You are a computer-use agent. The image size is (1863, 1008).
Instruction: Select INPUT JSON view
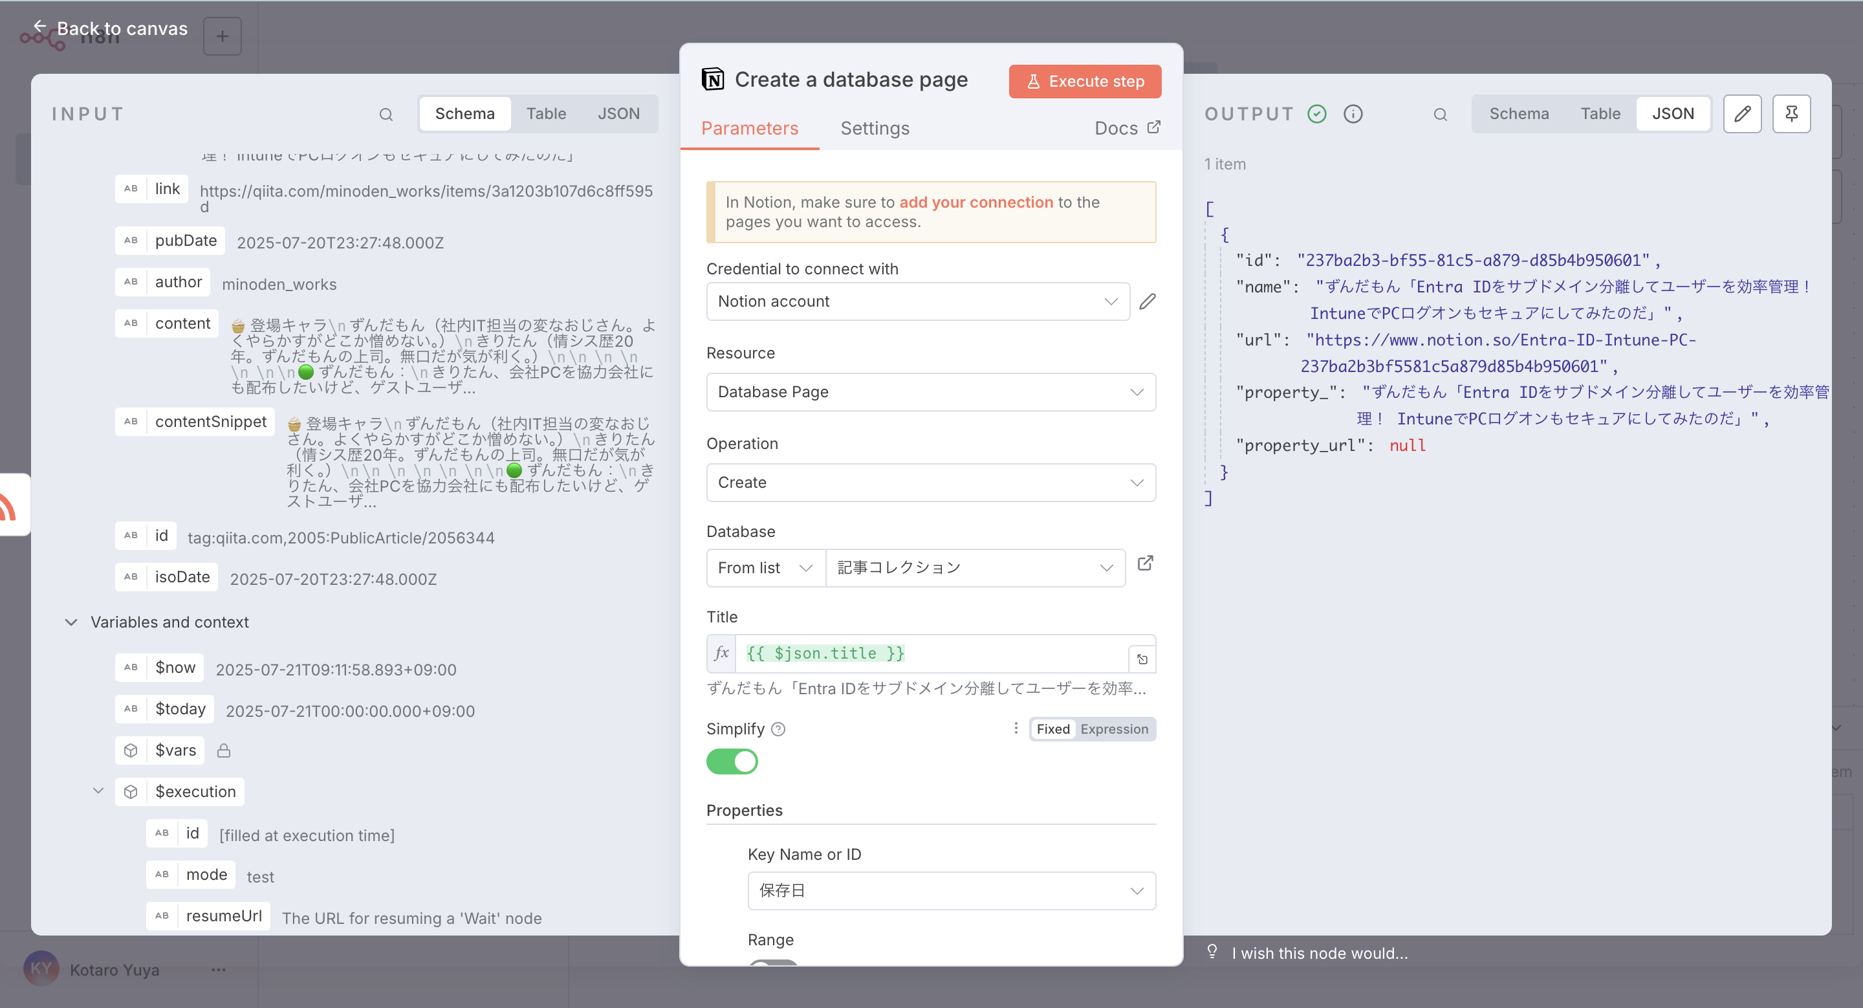point(618,115)
